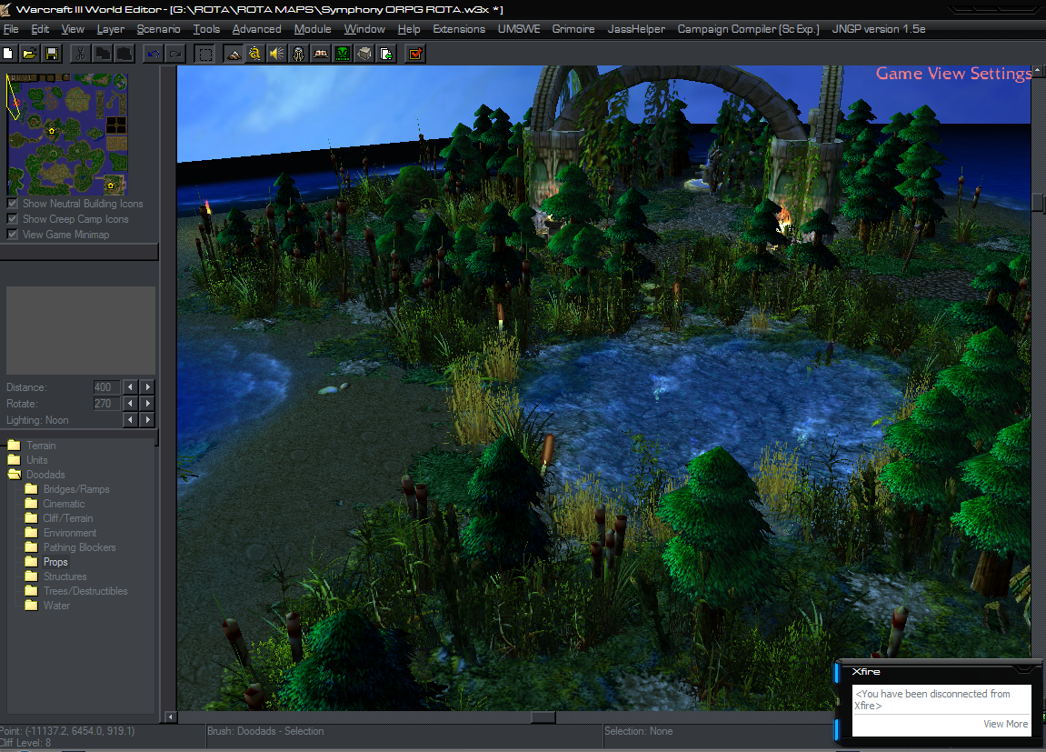Open the JassHelper menu
Viewport: 1046px width, 752px height.
pyautogui.click(x=636, y=29)
